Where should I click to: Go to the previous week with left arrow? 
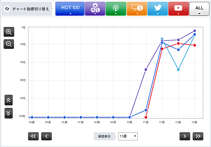tap(46, 136)
